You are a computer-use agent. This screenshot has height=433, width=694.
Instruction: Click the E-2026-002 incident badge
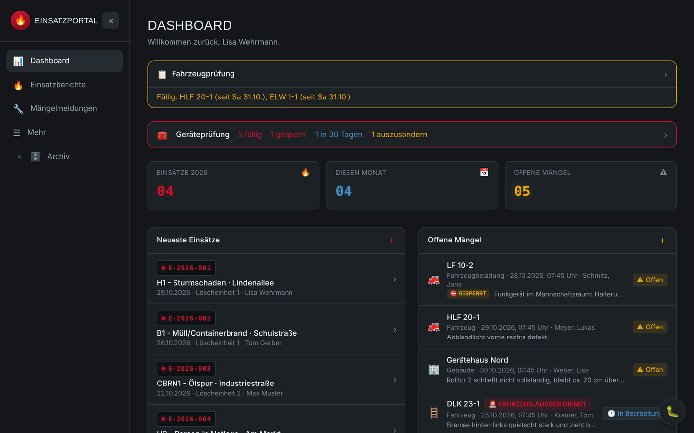point(186,318)
